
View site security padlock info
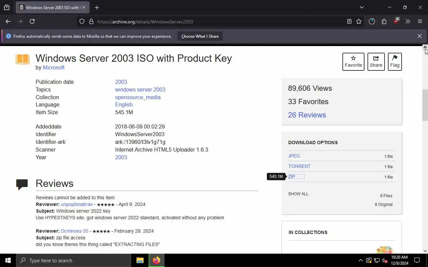coord(91,21)
